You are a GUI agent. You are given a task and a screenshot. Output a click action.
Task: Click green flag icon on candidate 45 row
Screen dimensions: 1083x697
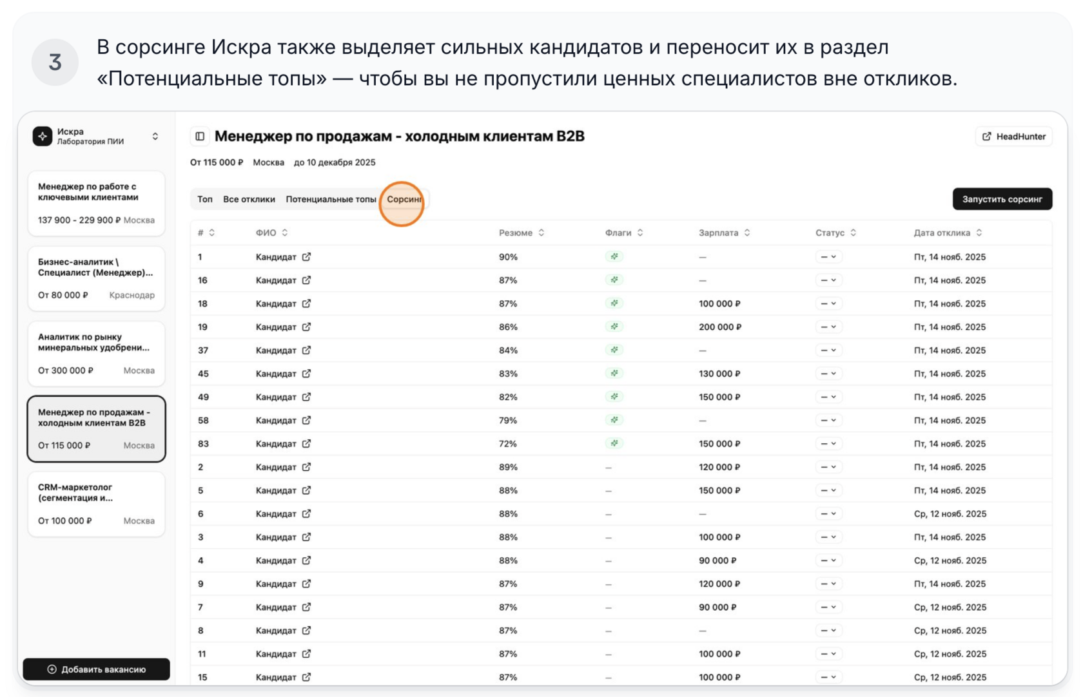pyautogui.click(x=614, y=374)
